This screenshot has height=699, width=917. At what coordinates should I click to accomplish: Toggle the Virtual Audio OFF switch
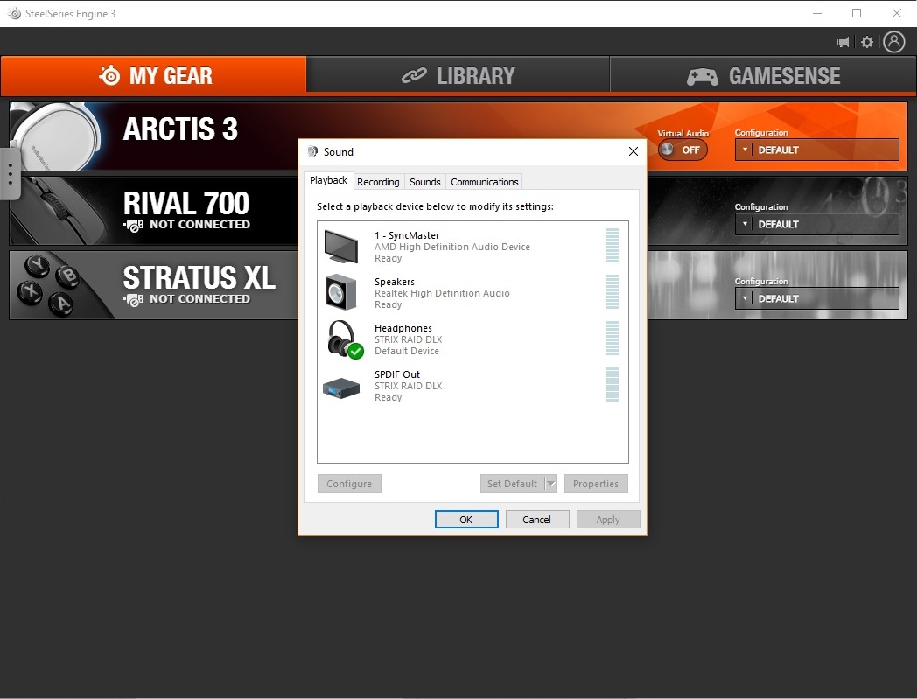coord(682,150)
